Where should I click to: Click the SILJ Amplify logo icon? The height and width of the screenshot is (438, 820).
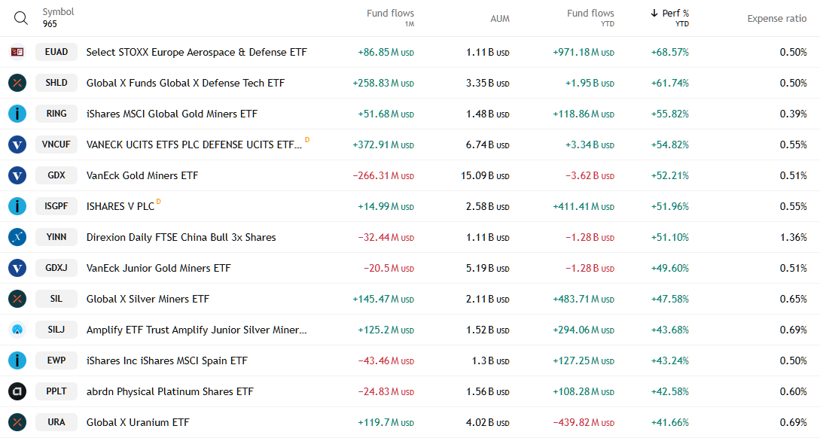[17, 330]
